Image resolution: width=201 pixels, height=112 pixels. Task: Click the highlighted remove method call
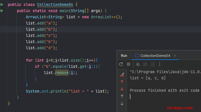[62, 73]
